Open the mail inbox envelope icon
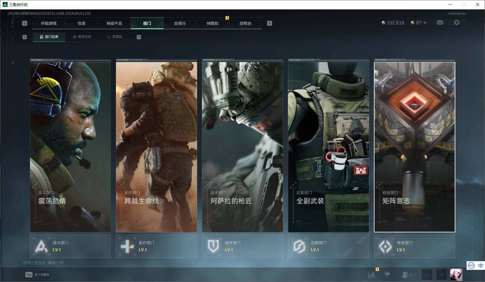The width and height of the screenshot is (485, 282). click(x=440, y=23)
